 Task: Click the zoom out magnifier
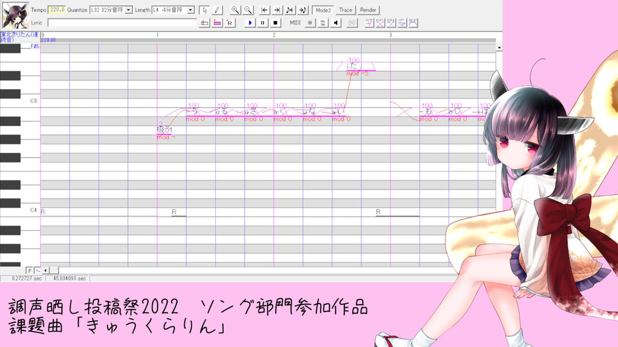pos(248,10)
